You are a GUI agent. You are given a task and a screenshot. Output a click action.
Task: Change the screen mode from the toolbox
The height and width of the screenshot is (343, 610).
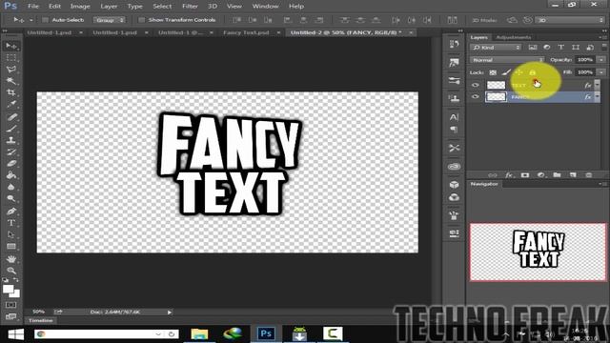tap(10, 316)
